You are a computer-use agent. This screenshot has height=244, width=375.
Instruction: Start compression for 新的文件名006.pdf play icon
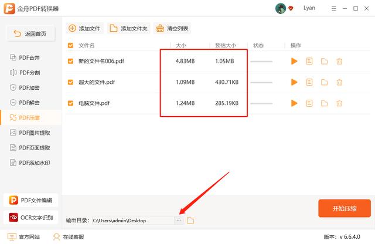pyautogui.click(x=294, y=62)
